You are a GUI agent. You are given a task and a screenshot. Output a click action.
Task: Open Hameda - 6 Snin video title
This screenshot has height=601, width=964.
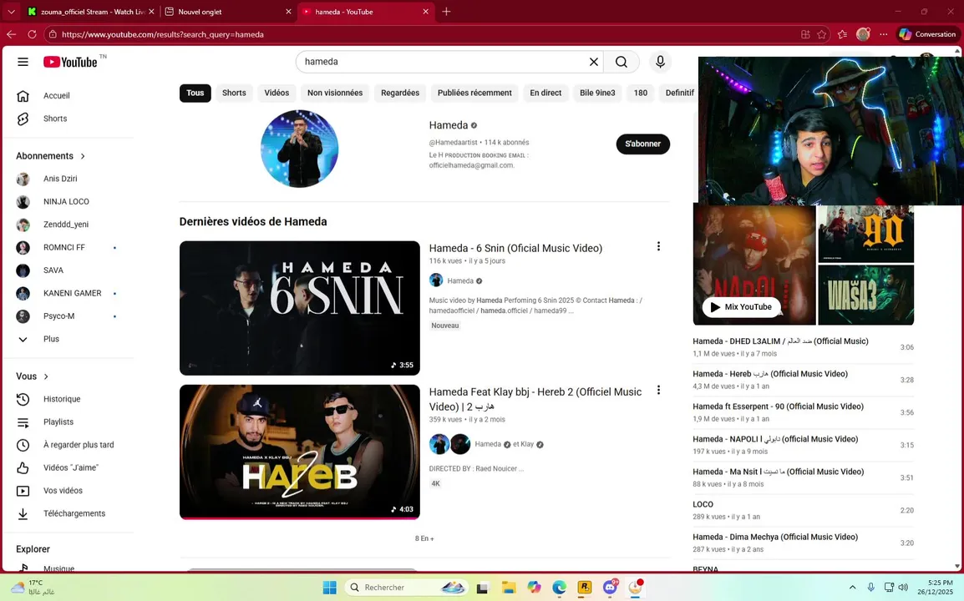[515, 248]
